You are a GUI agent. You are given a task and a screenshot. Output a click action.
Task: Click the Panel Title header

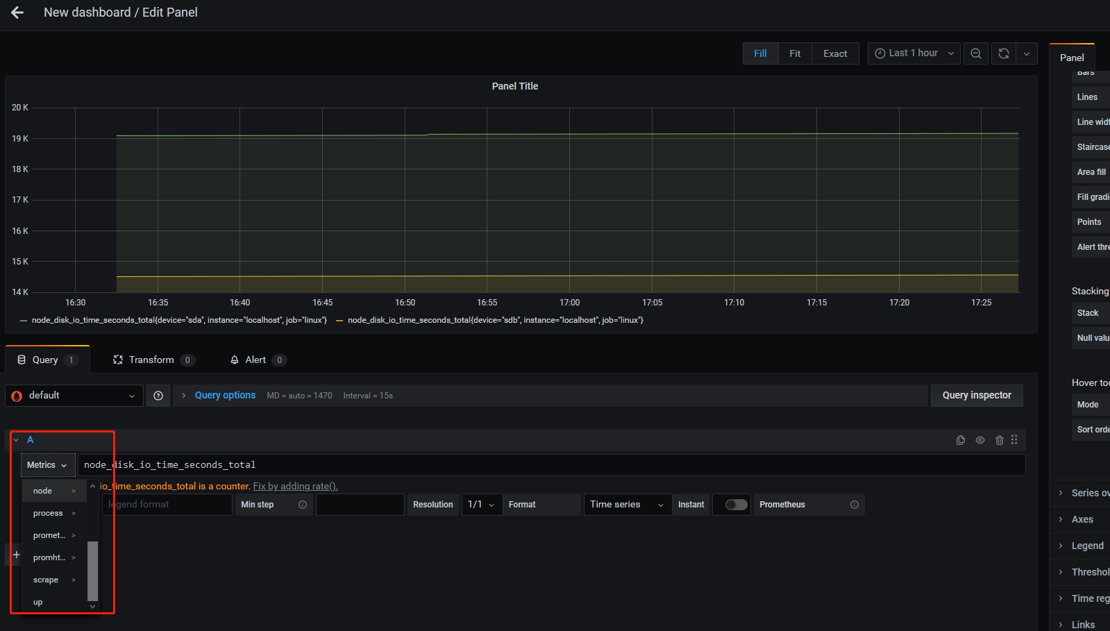pyautogui.click(x=514, y=86)
